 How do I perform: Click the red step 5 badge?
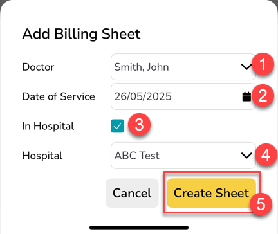point(261,204)
